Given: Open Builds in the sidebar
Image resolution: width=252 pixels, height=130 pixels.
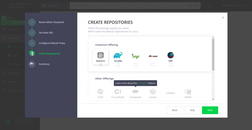Looking at the screenshot, I should click(15, 56).
